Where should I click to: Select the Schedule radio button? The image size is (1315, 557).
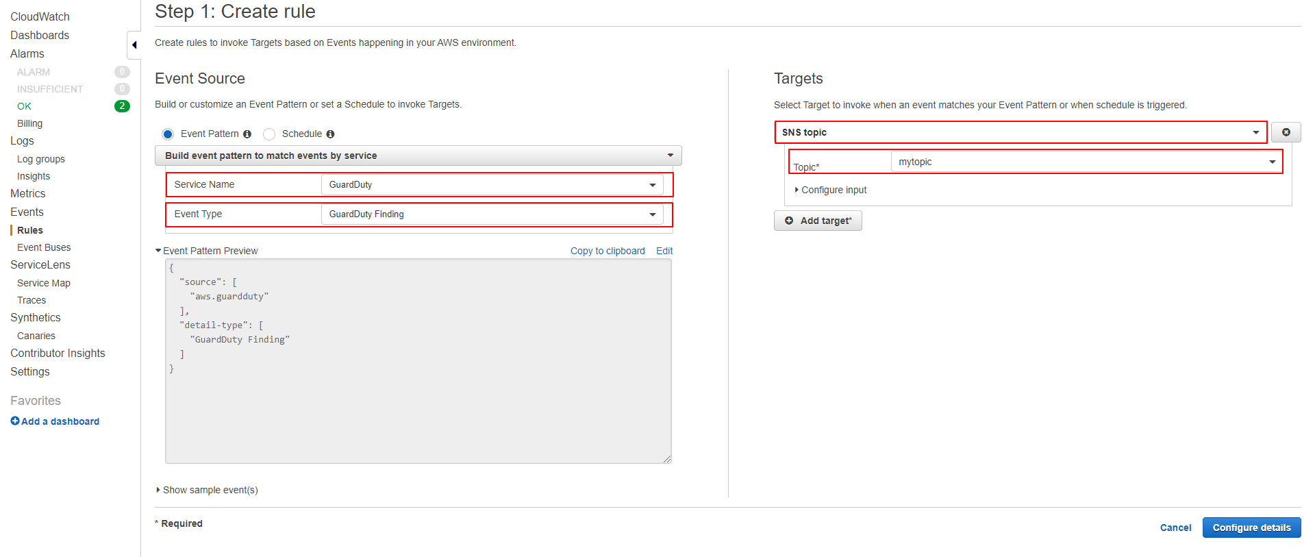pyautogui.click(x=269, y=134)
